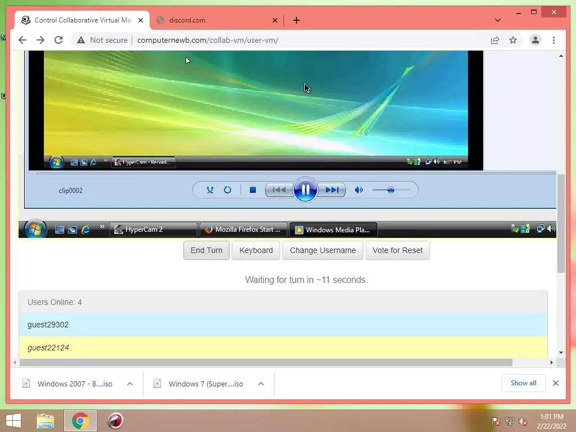Click the Start orb inside the playing video
The image size is (576, 432).
56,162
